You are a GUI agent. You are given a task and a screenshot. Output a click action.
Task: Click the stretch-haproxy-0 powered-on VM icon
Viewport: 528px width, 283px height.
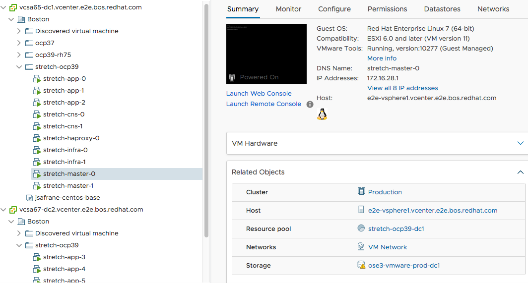coord(37,138)
